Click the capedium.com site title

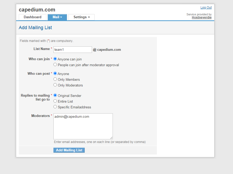pyautogui.click(x=37, y=10)
